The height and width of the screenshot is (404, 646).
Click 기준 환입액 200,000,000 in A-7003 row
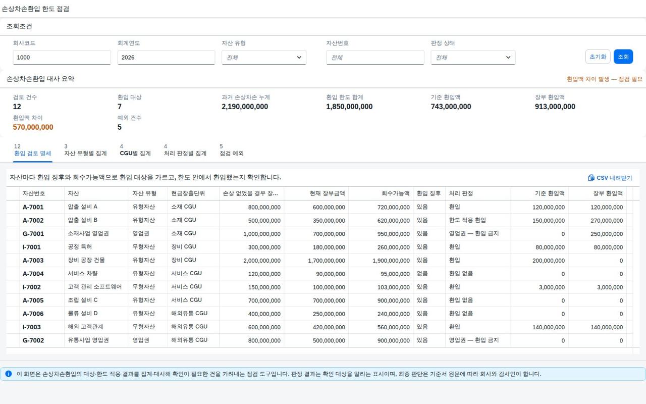[549, 261]
